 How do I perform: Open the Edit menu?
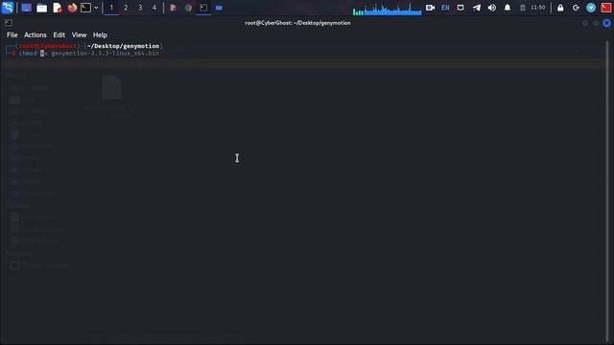coord(59,34)
